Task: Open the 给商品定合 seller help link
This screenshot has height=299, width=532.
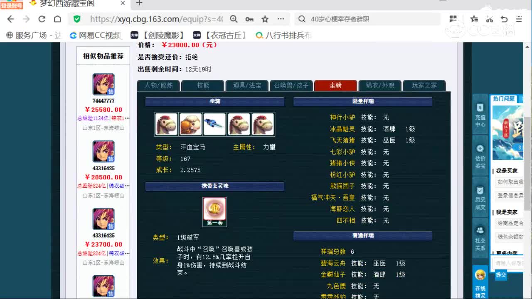Action: point(510,223)
